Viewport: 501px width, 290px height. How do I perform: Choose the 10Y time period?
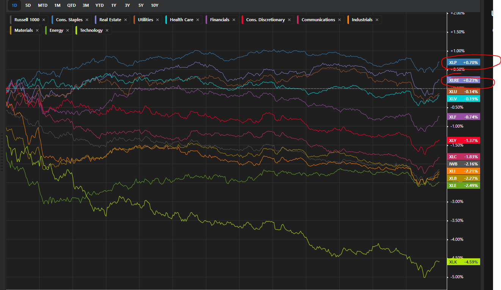(154, 5)
